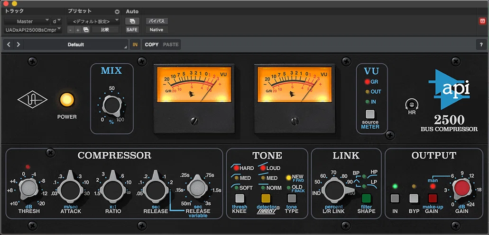Viewport: 489px width, 235px height.
Task: Click the red output GAIN knob
Action: pos(462,189)
